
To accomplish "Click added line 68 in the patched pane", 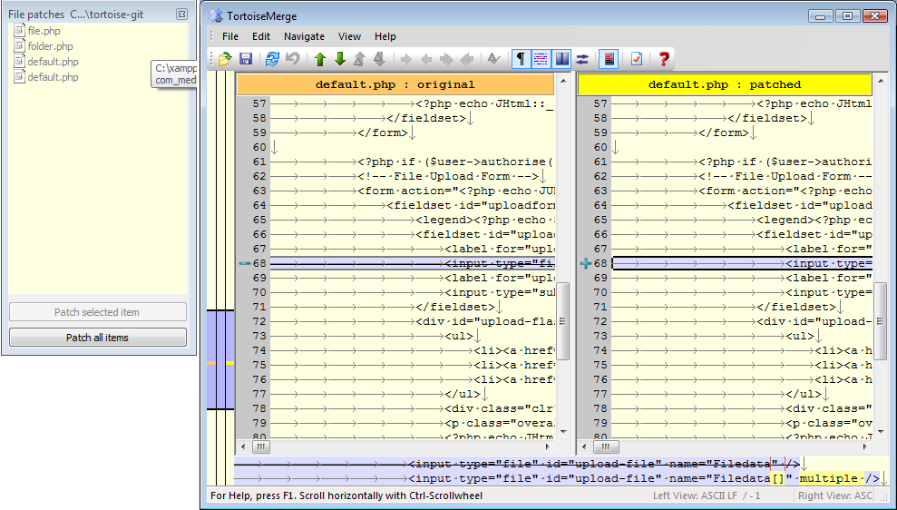I will coord(742,263).
